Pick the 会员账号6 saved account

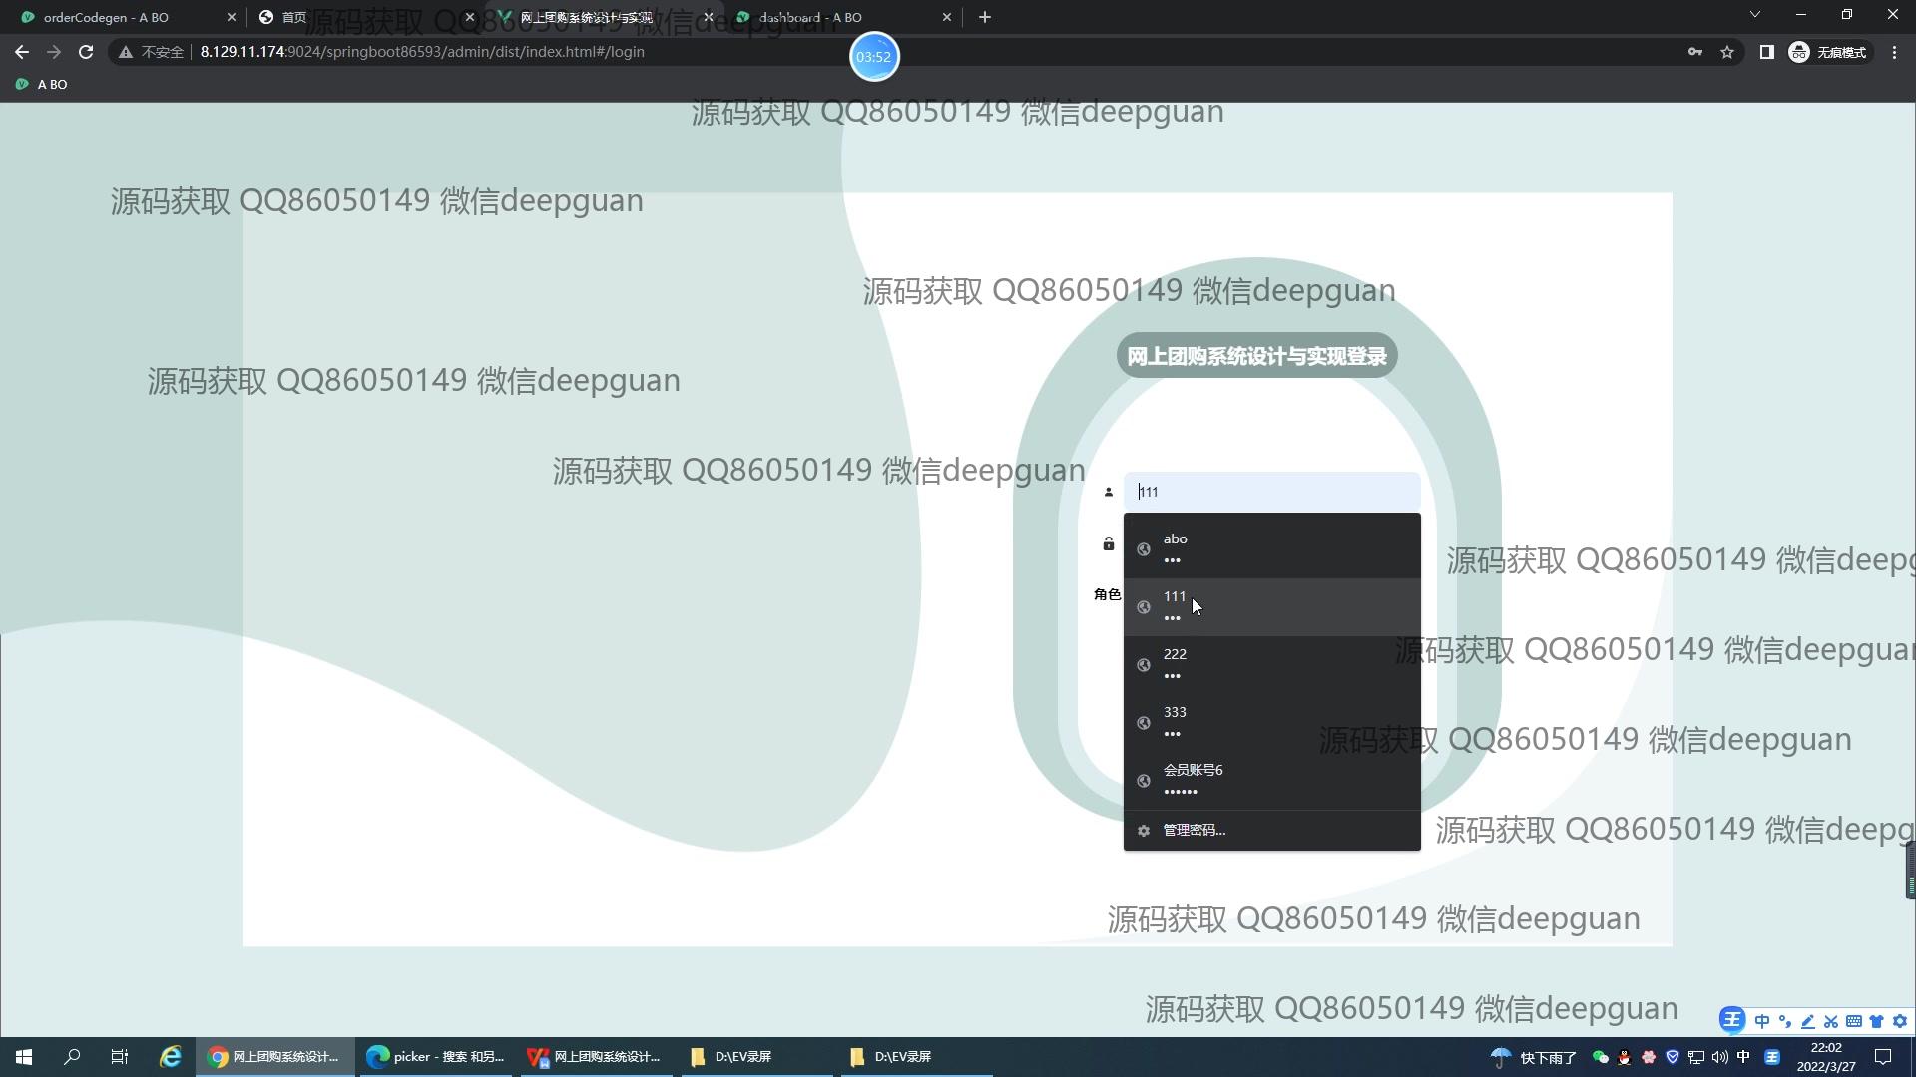click(1270, 779)
